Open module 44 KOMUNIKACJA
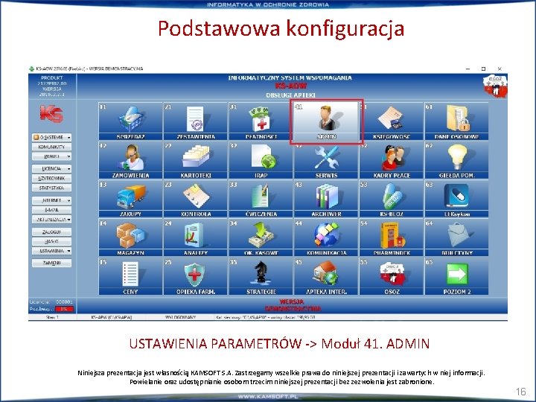This screenshot has height=402, width=536. [327, 237]
